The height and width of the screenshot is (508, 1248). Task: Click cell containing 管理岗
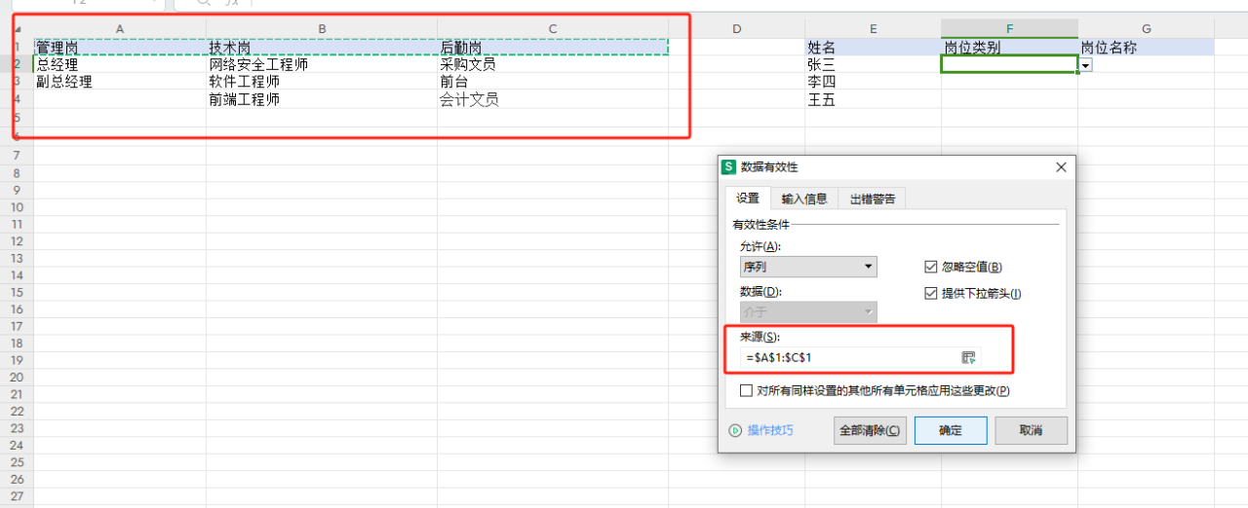click(x=120, y=47)
